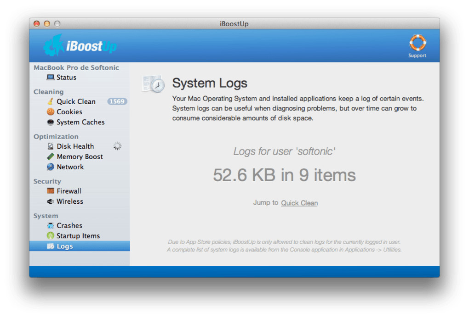Viewport: 469px width, 318px height.
Task: Click the Disk Health loading spinner
Action: (117, 146)
